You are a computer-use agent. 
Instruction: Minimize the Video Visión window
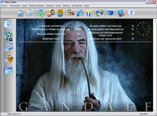click(x=147, y=2)
